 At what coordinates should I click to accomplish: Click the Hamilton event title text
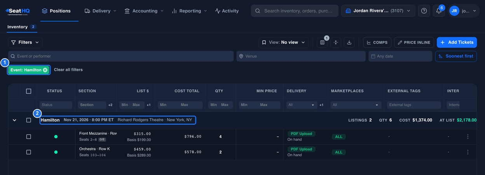[x=50, y=120]
